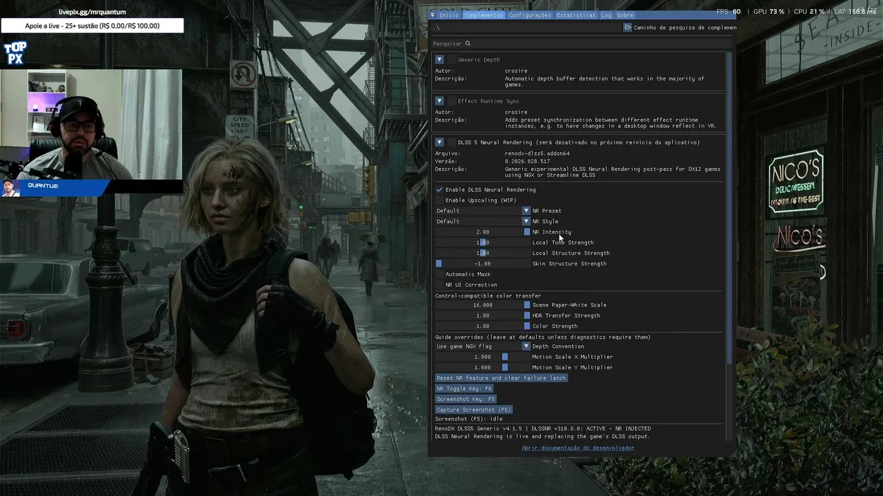This screenshot has height=496, width=883.
Task: Enable the Automatic Mask checkbox
Action: click(x=439, y=274)
